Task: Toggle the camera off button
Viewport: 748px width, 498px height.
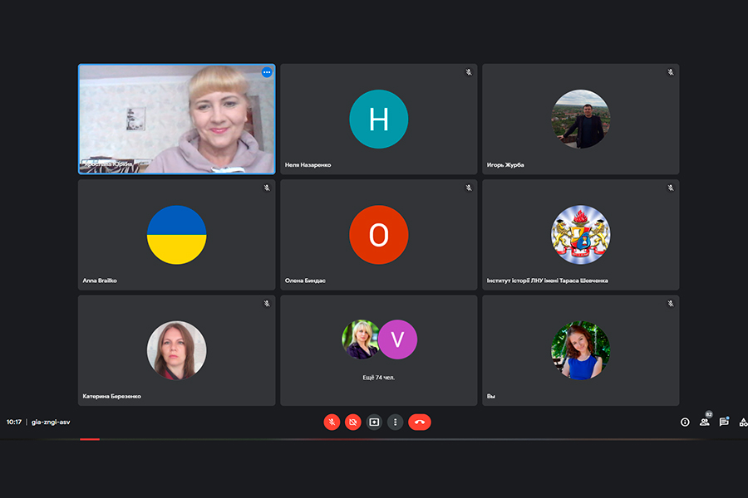Action: pyautogui.click(x=353, y=422)
